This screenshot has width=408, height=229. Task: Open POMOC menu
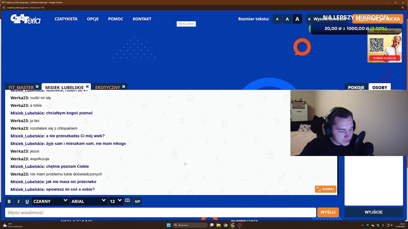pos(116,19)
